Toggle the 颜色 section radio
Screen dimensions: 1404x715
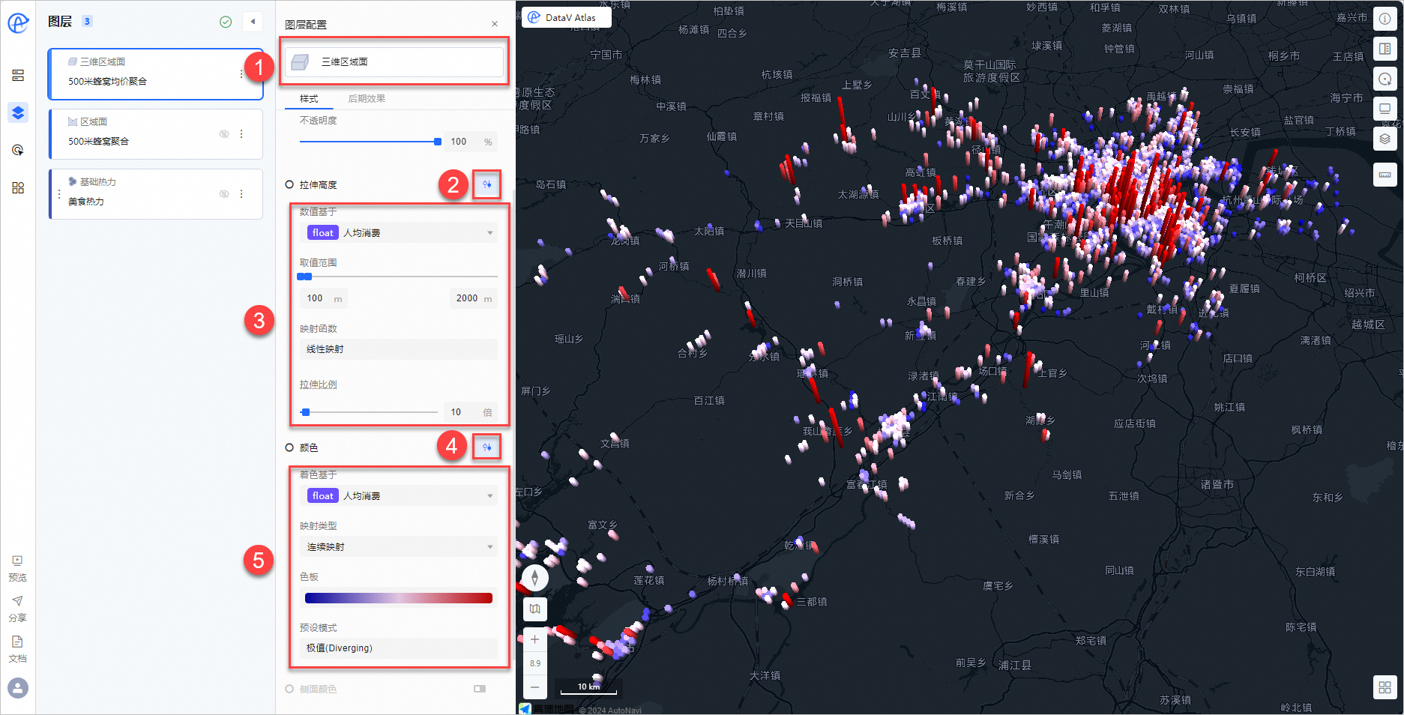(289, 447)
